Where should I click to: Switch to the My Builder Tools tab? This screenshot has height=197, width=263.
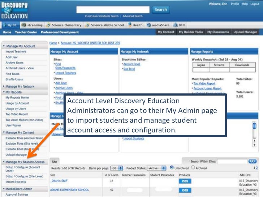tap(191, 32)
